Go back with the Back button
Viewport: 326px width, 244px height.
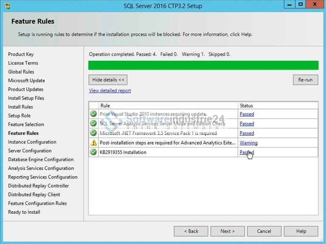[191, 231]
